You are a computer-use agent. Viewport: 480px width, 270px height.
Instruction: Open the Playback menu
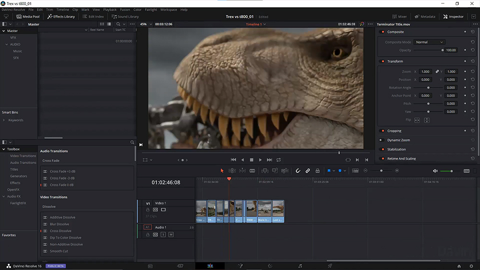coord(110,10)
